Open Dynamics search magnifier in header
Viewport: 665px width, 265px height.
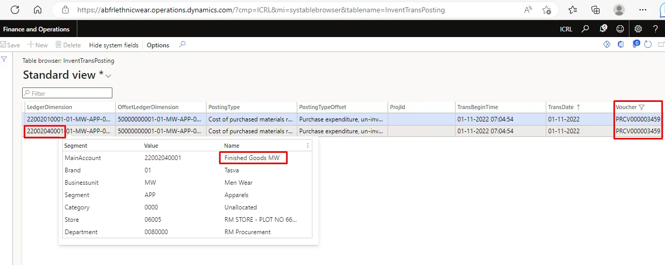[585, 29]
